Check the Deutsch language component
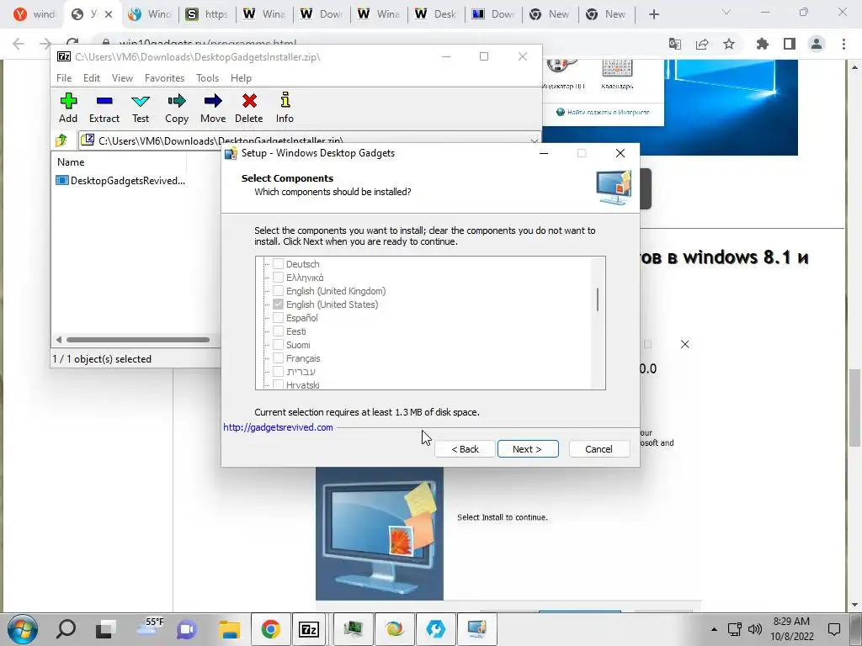 [x=278, y=263]
